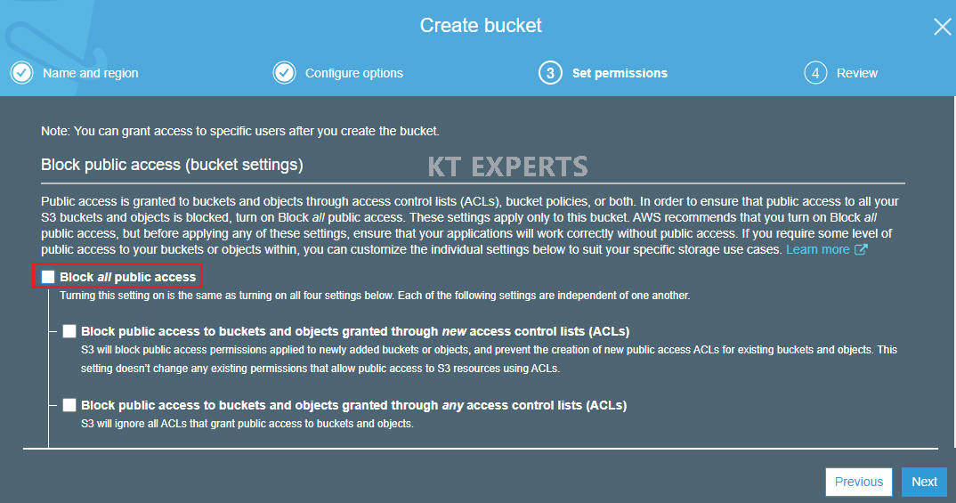Click the Block all public access label text
The width and height of the screenshot is (956, 503).
click(127, 277)
